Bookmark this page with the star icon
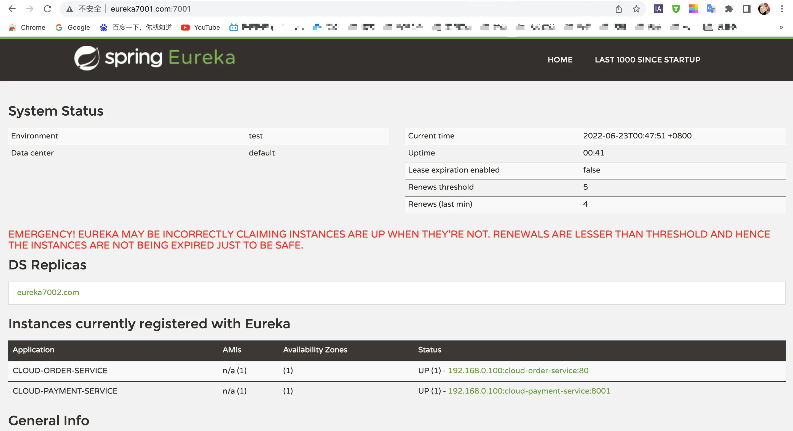Screen dimensions: 793x431 pos(636,9)
